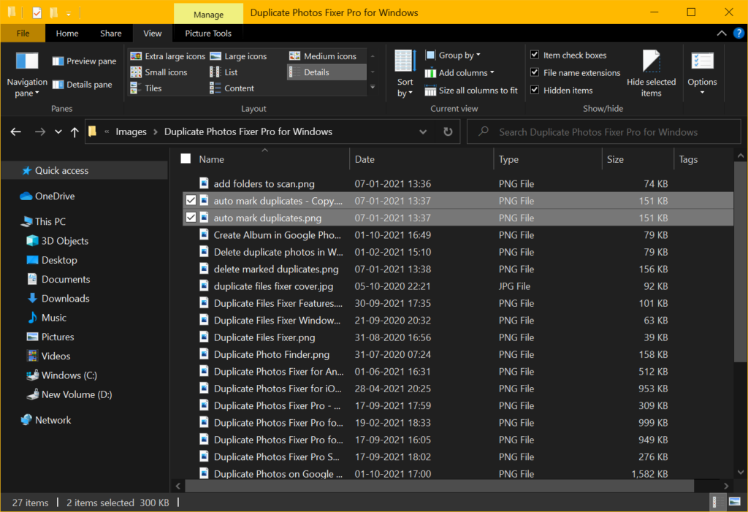Switch layout to Content view
This screenshot has height=512, width=748.
pos(232,88)
